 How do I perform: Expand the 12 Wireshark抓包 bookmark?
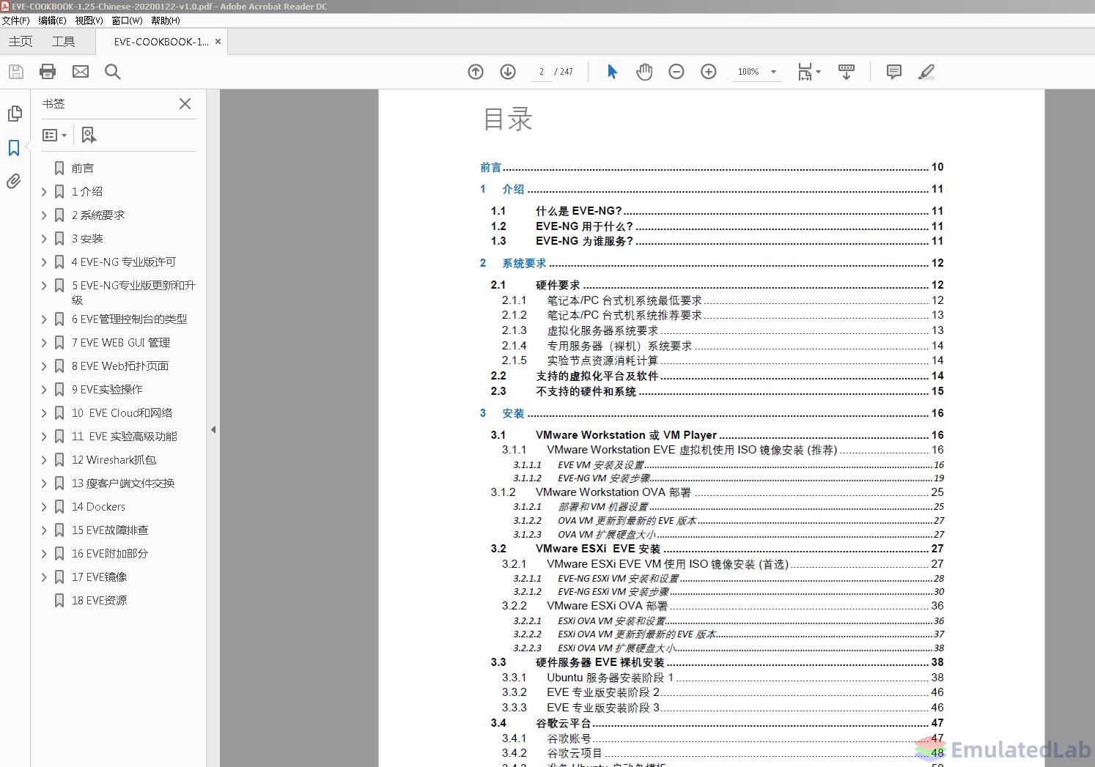click(44, 460)
